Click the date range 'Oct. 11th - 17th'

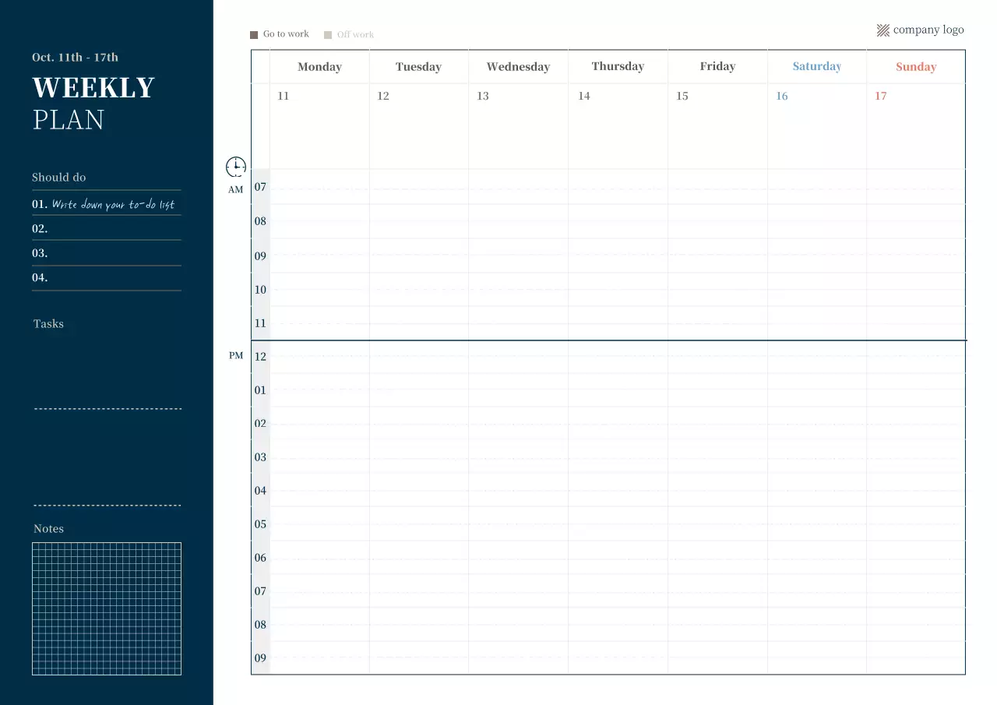(75, 57)
